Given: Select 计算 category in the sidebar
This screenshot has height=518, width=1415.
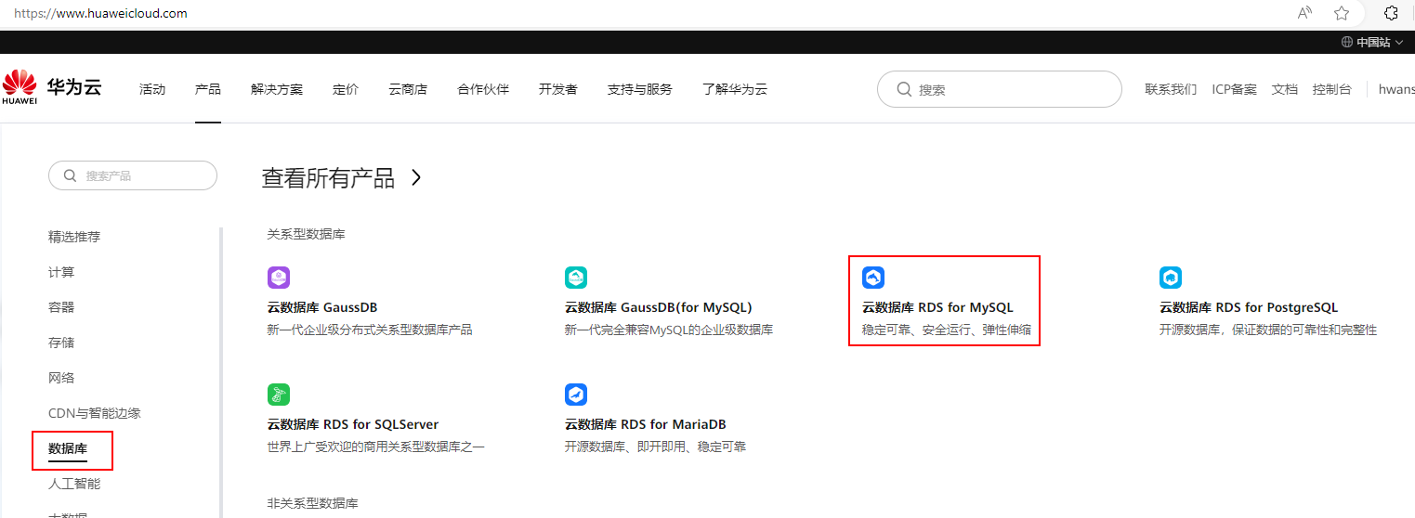Looking at the screenshot, I should click(61, 272).
